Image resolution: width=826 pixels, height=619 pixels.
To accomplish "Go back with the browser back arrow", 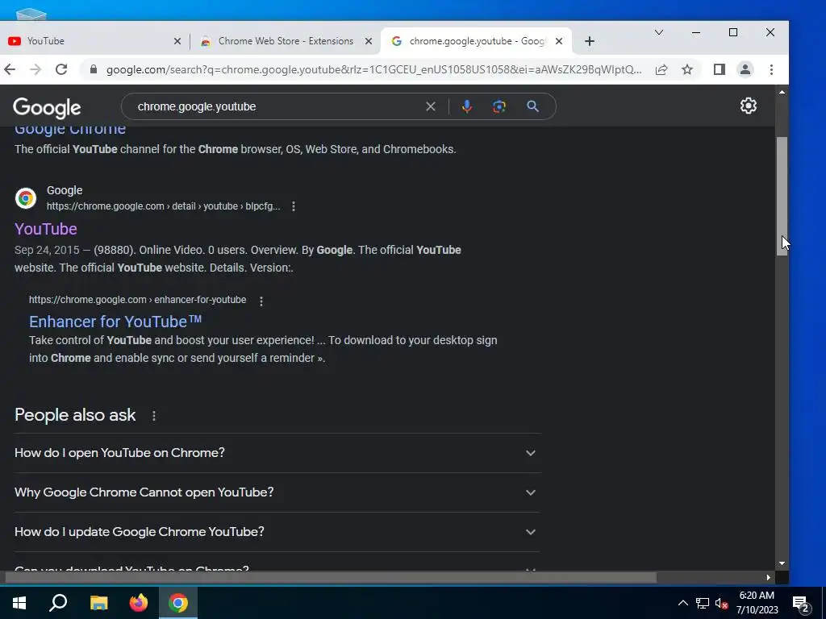I will point(10,69).
